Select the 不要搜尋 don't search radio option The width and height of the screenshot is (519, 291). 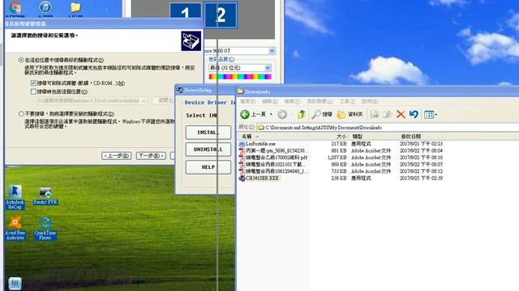[x=21, y=114]
